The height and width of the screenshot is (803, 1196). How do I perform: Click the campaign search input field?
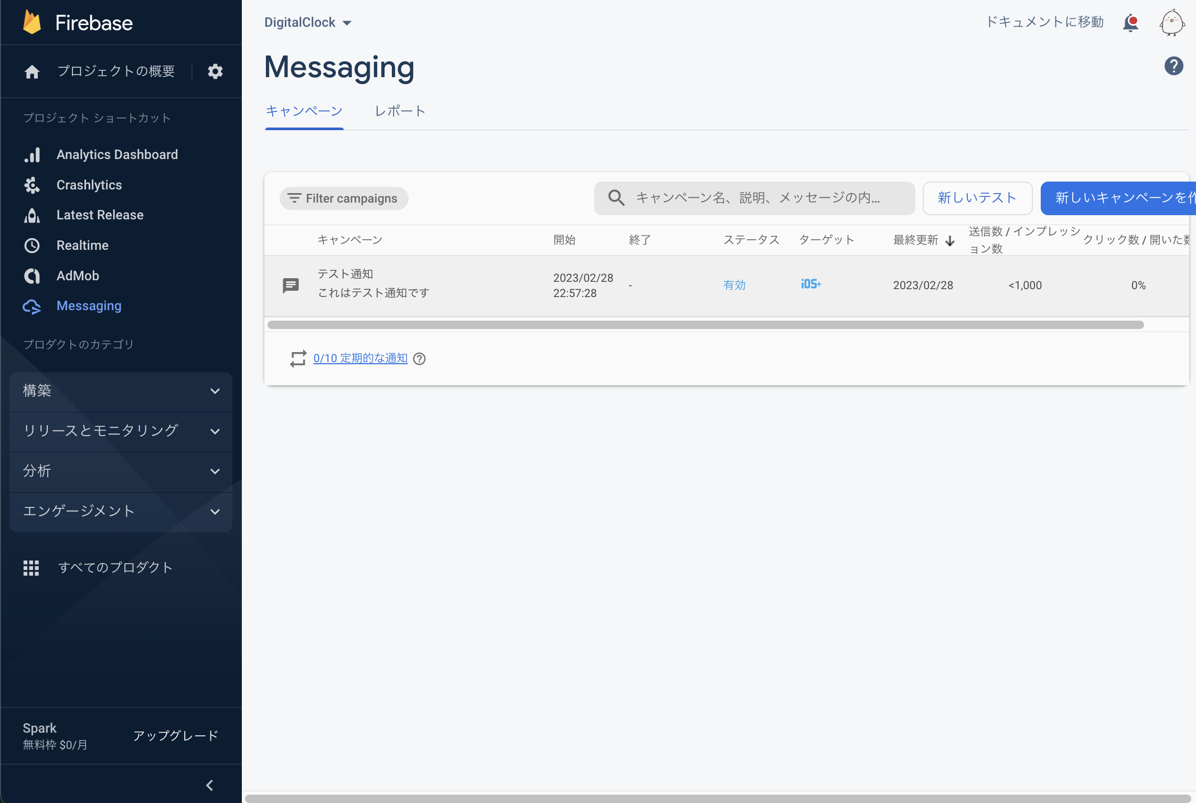tap(755, 198)
